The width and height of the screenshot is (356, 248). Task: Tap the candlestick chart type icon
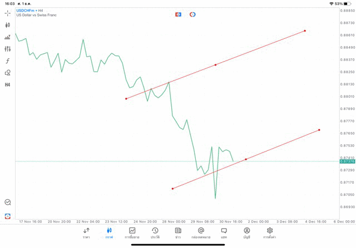point(8,25)
